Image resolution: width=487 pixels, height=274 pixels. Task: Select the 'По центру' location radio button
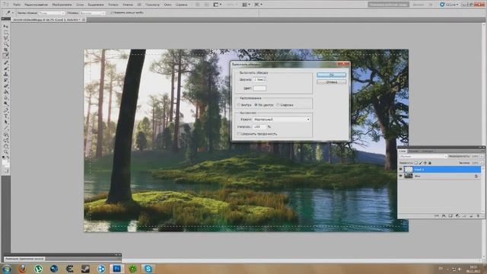pos(256,105)
